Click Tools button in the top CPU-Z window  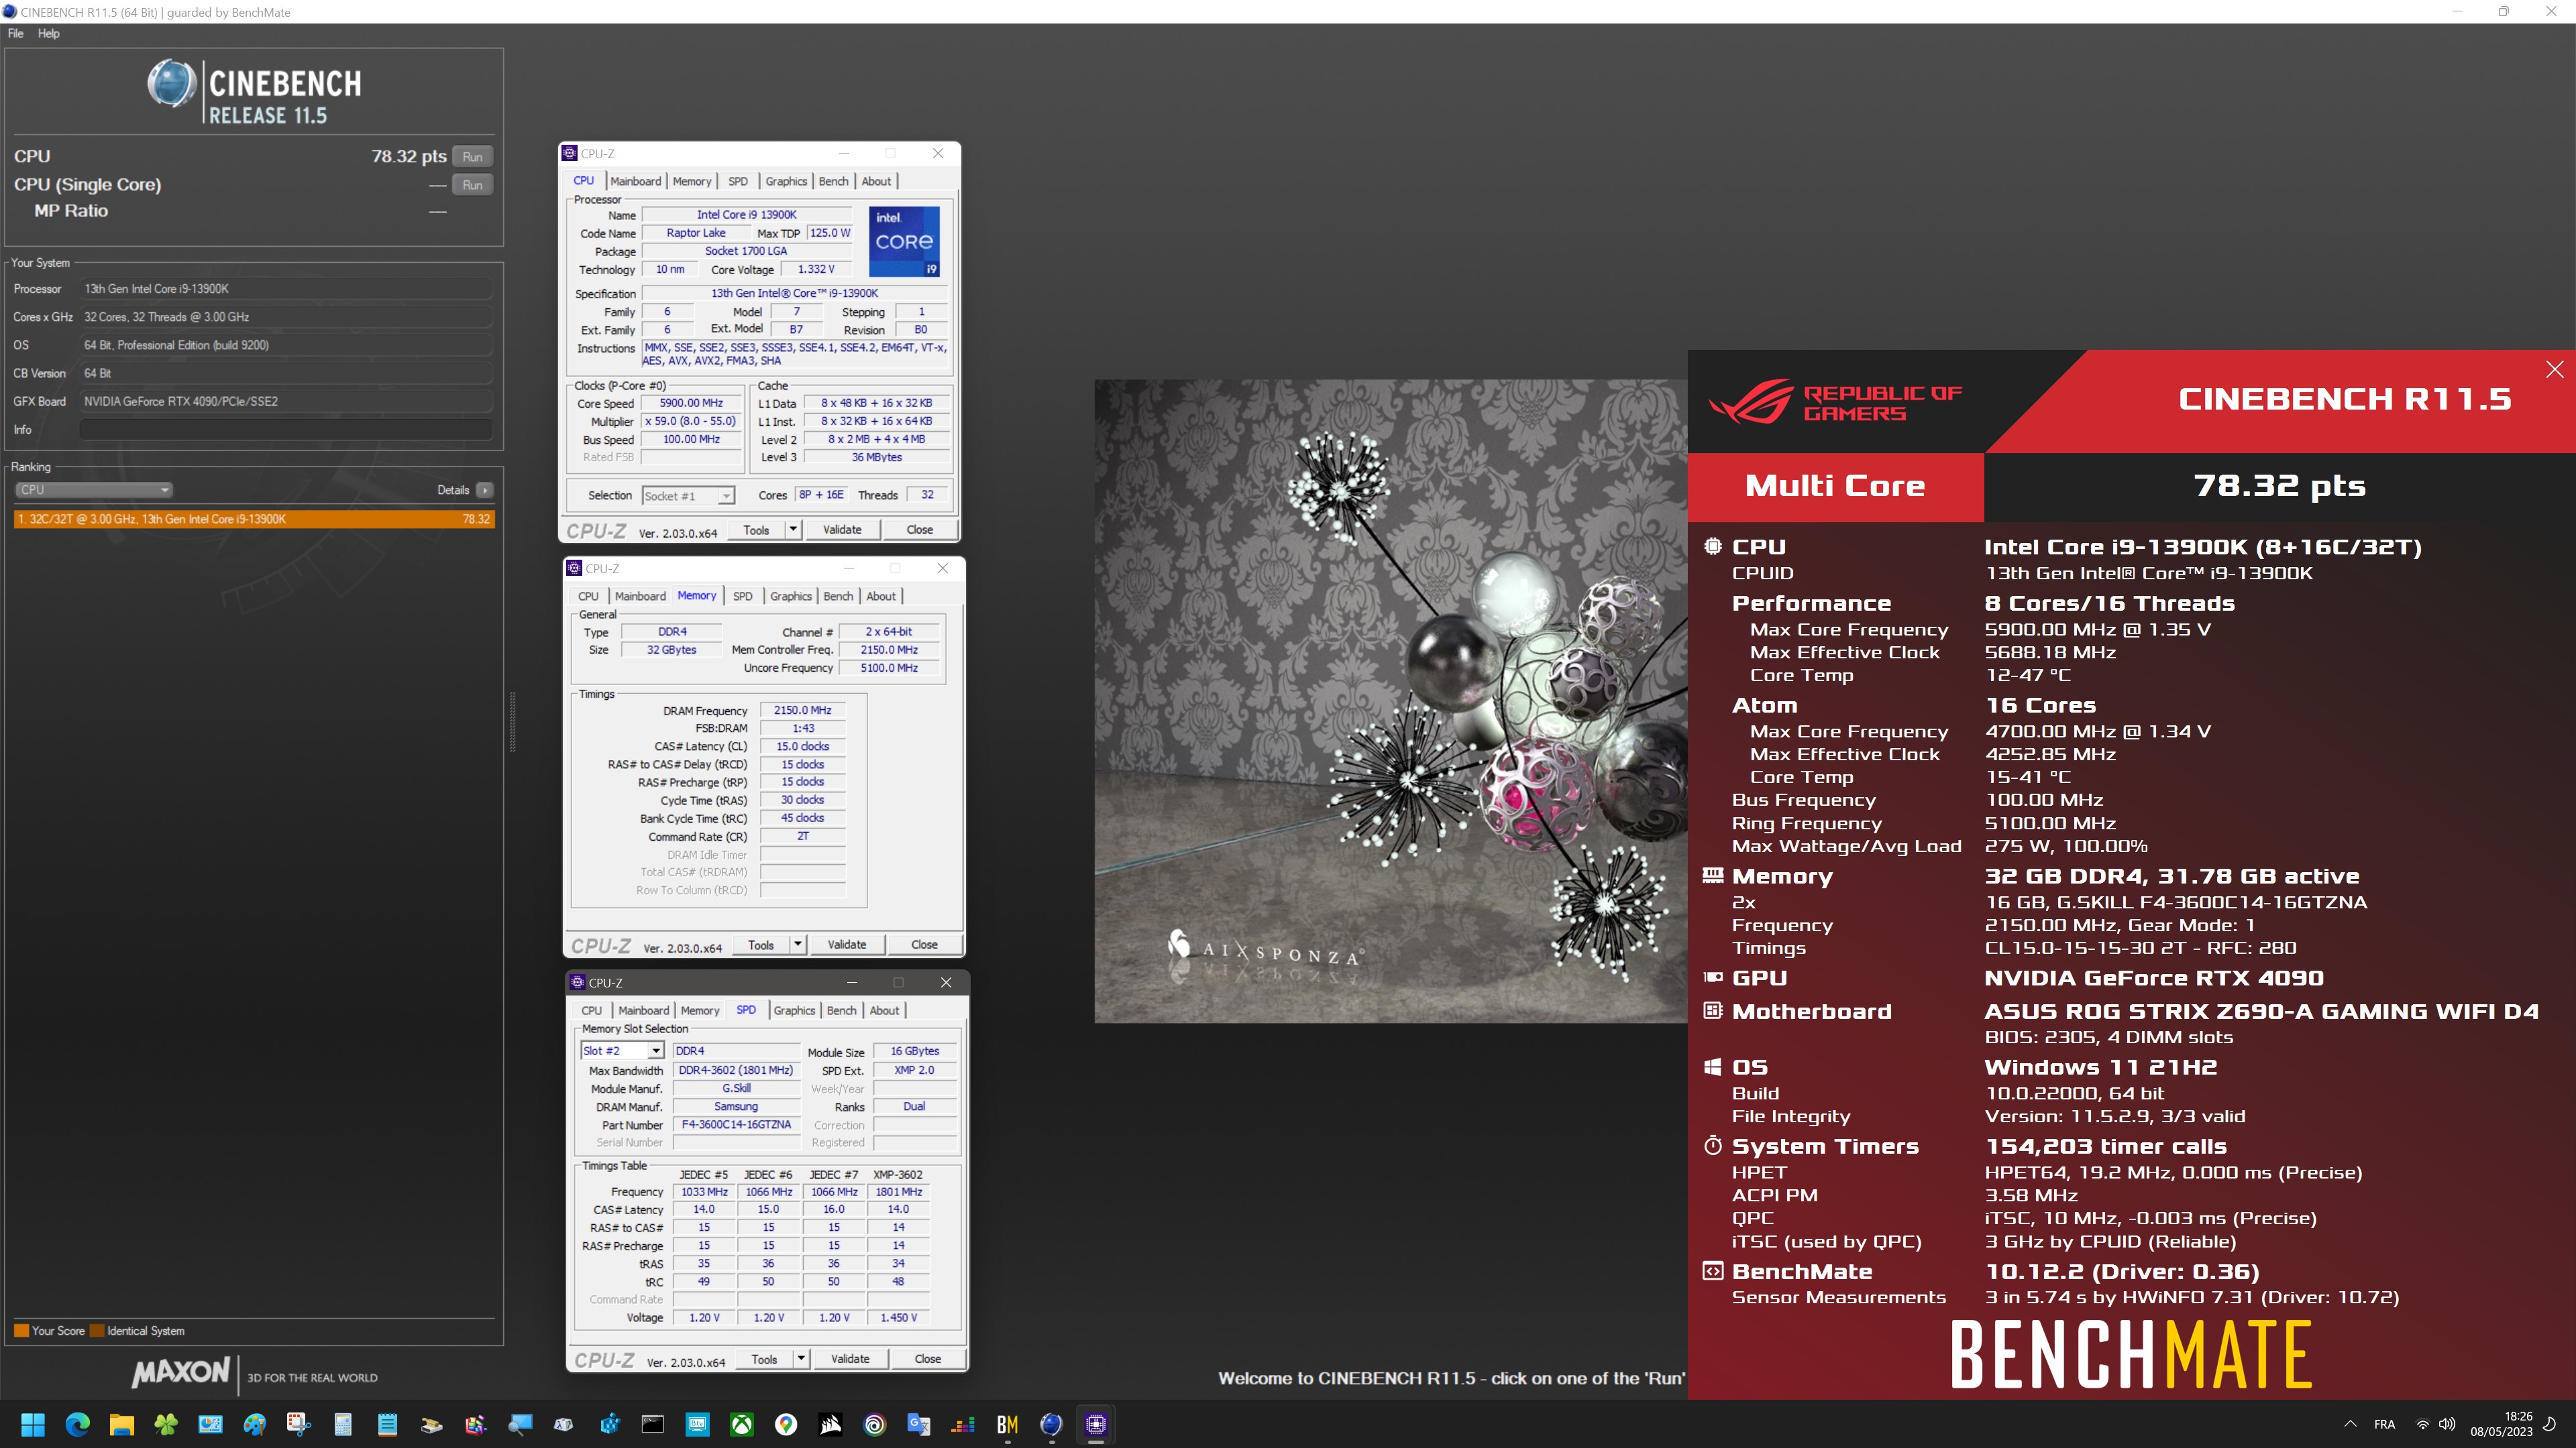[756, 530]
